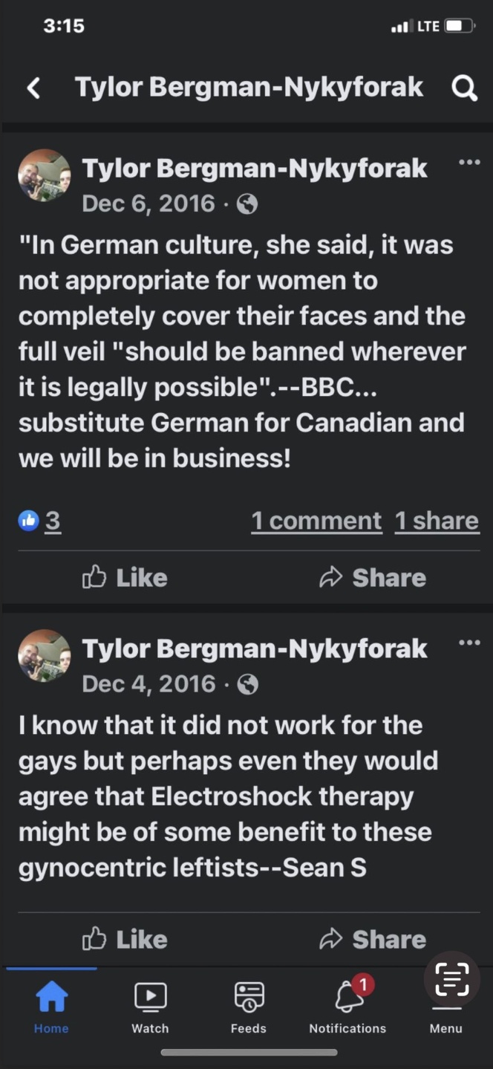Share the Dec 4 electroshock post

(373, 939)
